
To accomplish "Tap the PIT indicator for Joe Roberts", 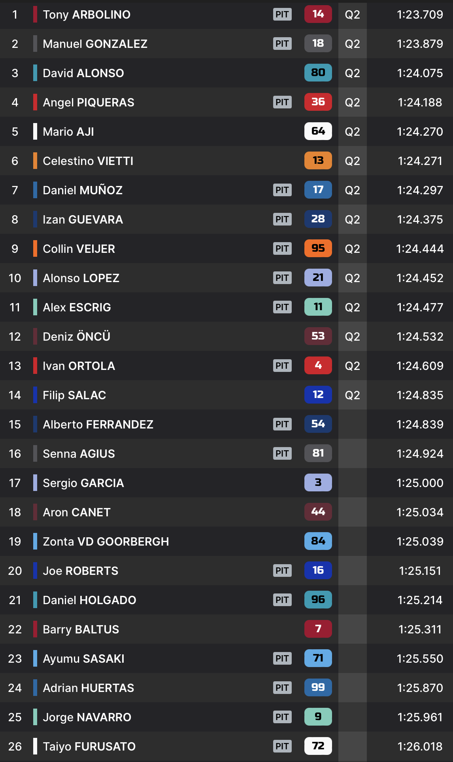I will click(282, 571).
